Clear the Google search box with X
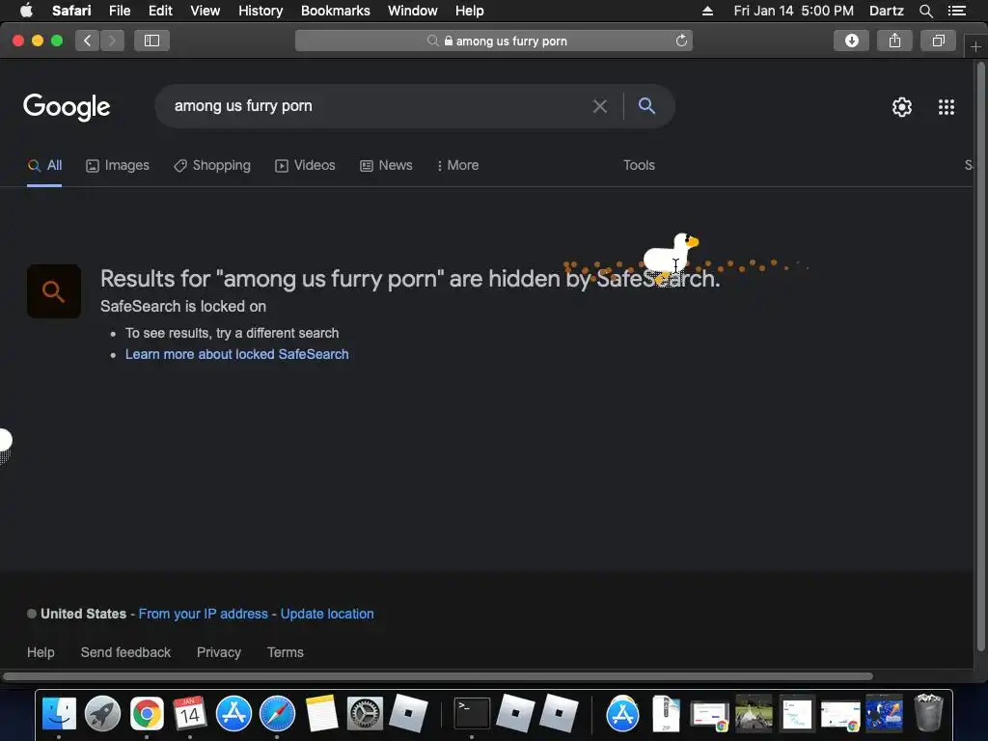The height and width of the screenshot is (741, 988). 600,106
